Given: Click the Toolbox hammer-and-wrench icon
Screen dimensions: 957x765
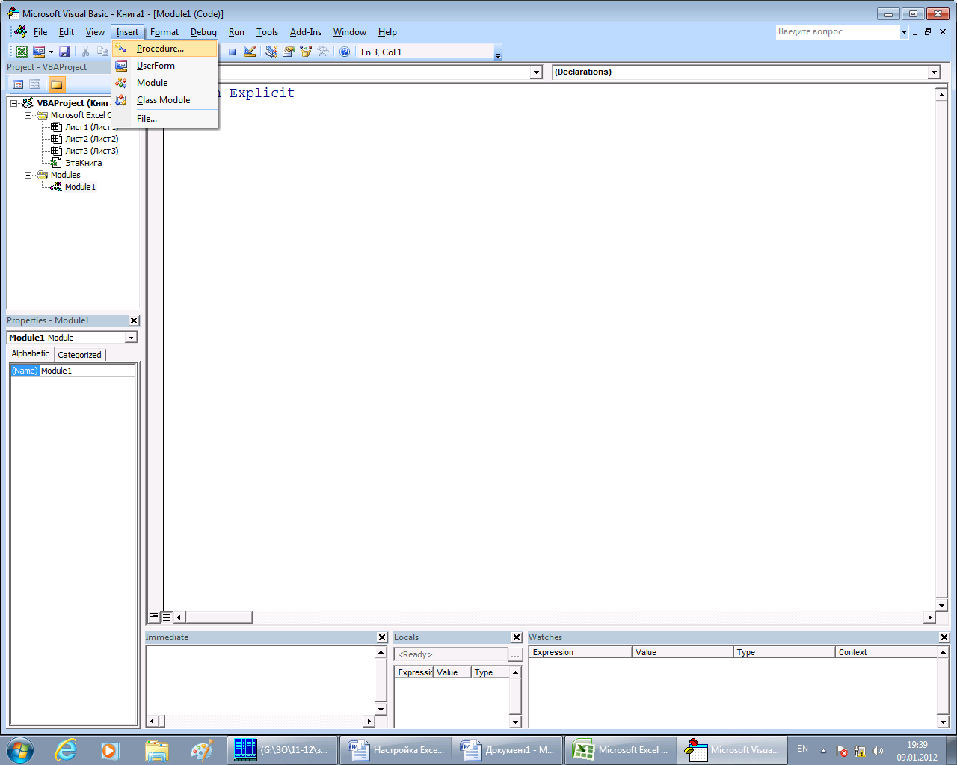Looking at the screenshot, I should 323,52.
